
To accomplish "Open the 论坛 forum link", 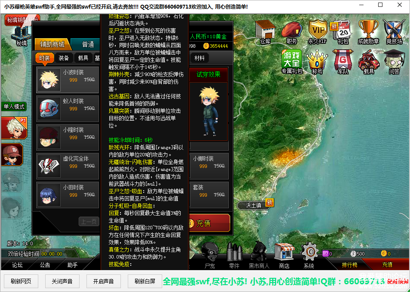I will click(17, 265).
